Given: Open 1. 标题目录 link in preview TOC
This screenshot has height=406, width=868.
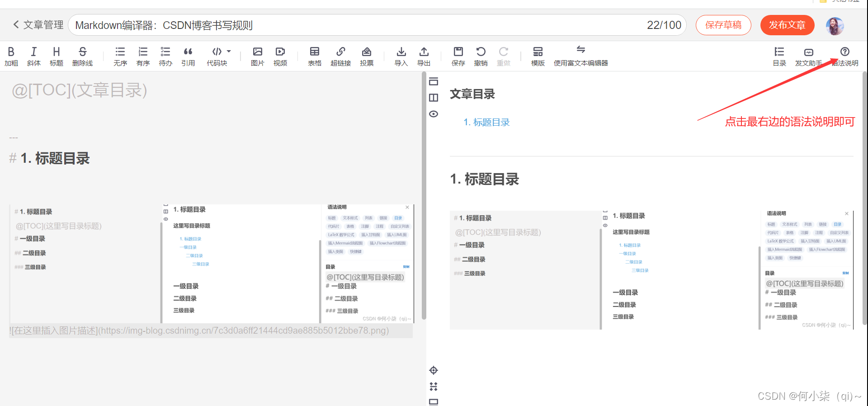Looking at the screenshot, I should tap(486, 122).
